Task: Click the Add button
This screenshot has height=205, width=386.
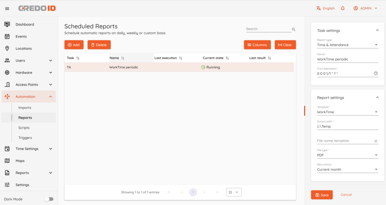Action: pos(74,45)
